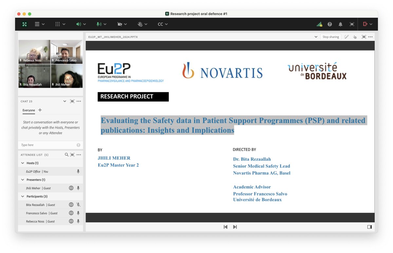Toggle full screen from the top bar
The image size is (393, 253).
(x=352, y=24)
